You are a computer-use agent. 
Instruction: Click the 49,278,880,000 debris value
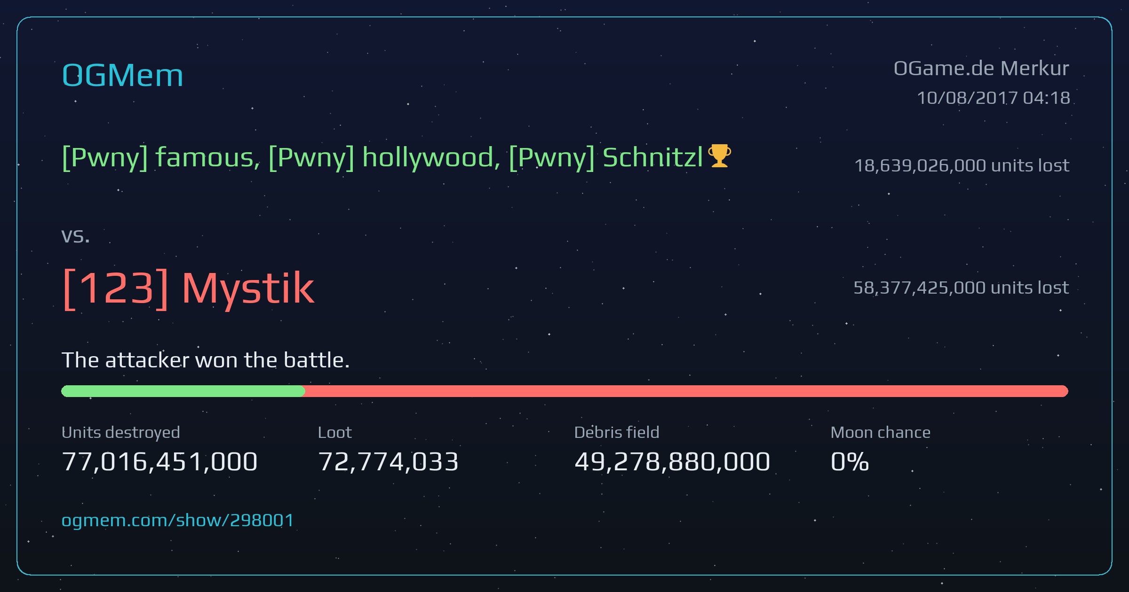672,461
